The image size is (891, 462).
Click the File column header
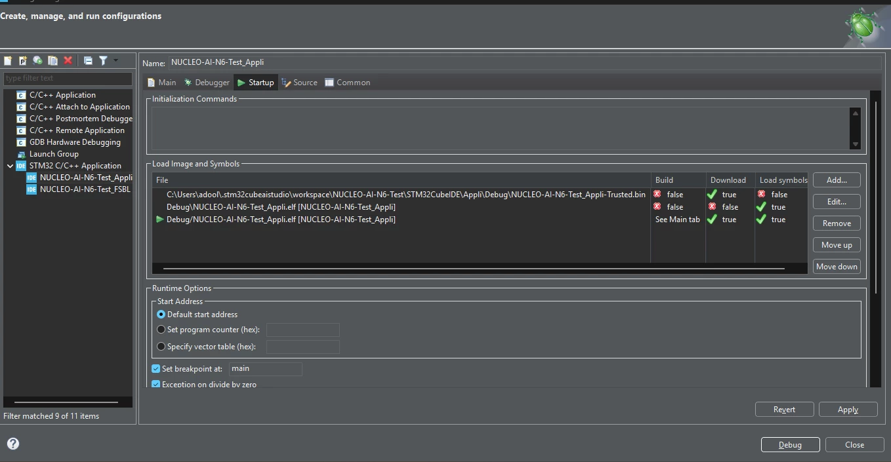[402, 180]
